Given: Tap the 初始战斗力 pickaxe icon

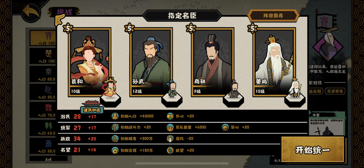Looking at the screenshot, I should click(x=115, y=127).
